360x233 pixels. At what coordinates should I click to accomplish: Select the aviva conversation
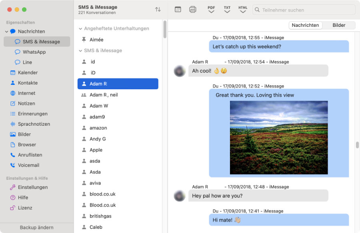[x=118, y=183]
